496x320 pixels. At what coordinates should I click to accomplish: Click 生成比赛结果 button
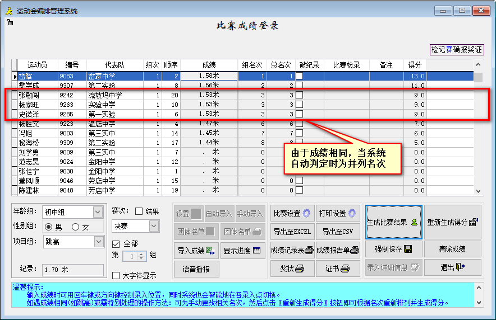point(393,222)
